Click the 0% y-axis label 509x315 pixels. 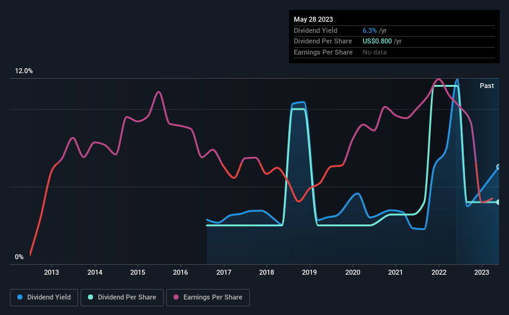pos(19,257)
